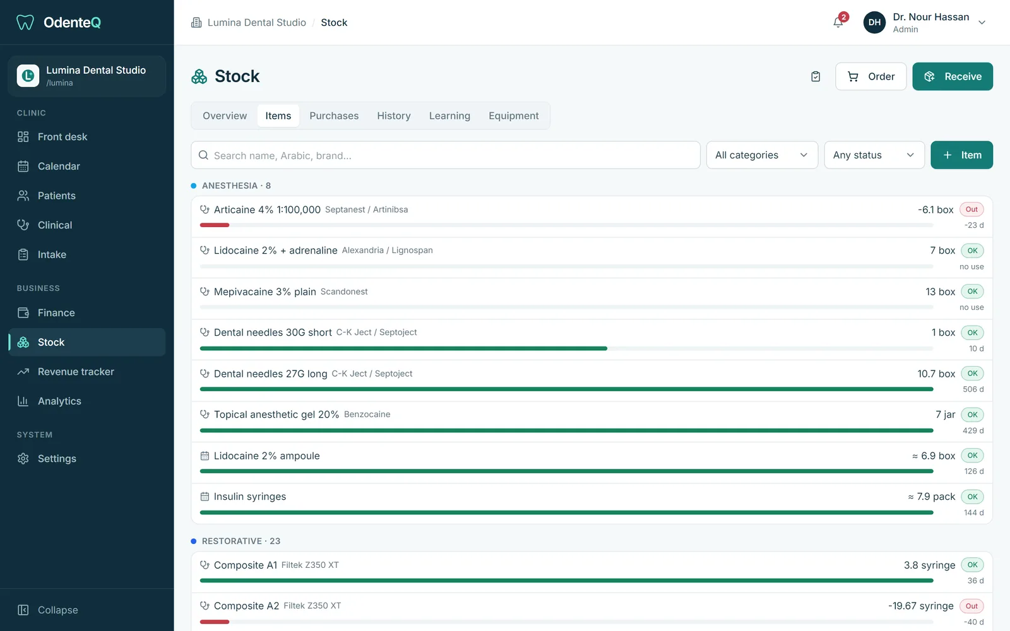Open the Dr. Nour Hassan account menu chevron
This screenshot has width=1010, height=631.
pos(982,23)
